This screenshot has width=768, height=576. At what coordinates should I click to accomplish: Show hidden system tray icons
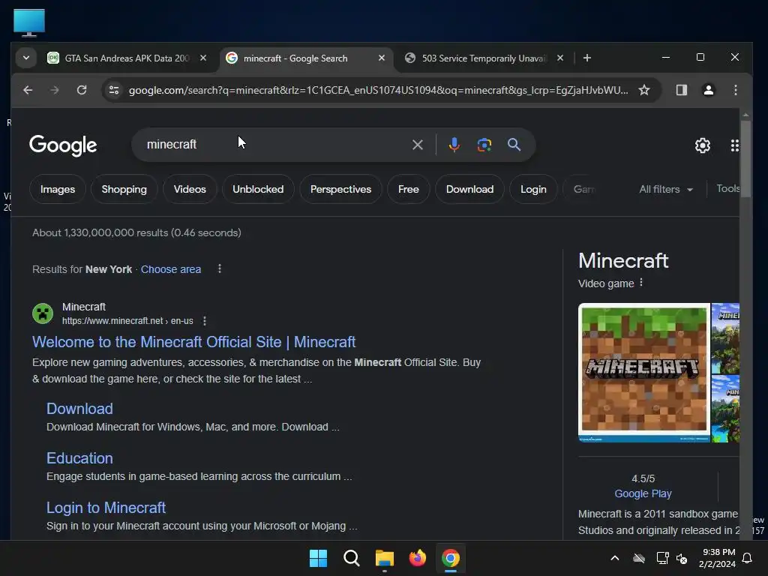click(x=615, y=558)
